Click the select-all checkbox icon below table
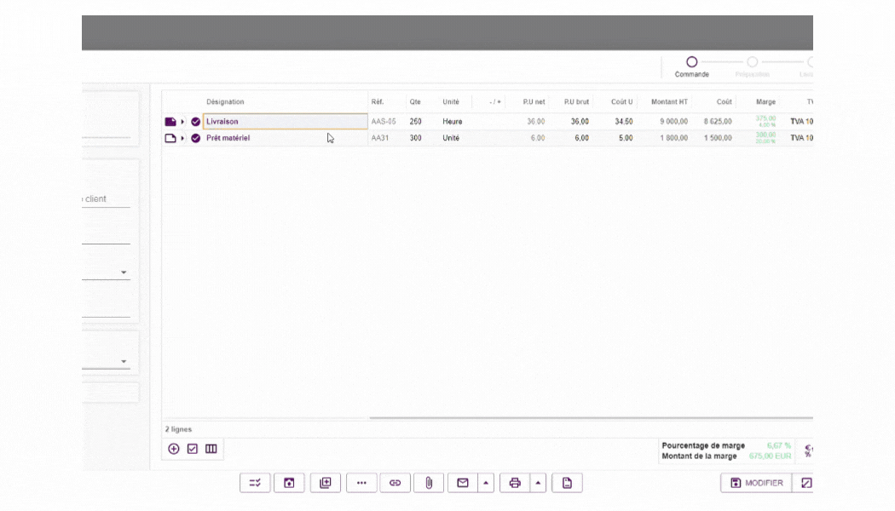This screenshot has width=895, height=511. (x=193, y=449)
